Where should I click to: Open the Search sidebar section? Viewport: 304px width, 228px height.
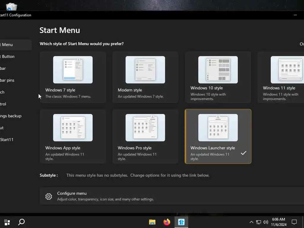point(15,92)
